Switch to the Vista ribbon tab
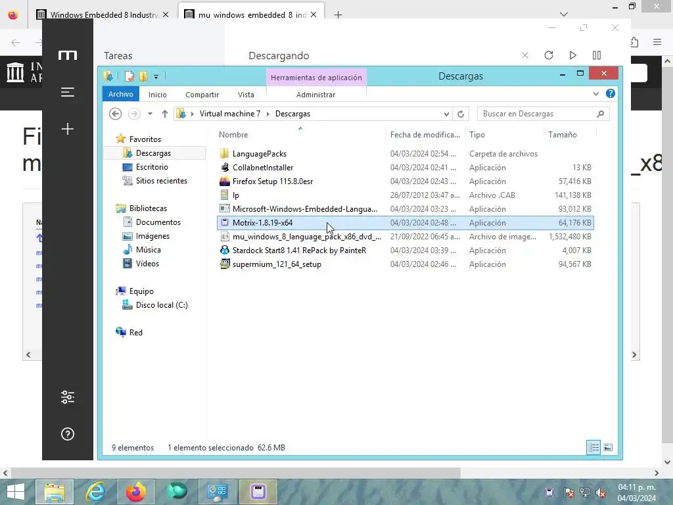The width and height of the screenshot is (673, 505). 246,95
